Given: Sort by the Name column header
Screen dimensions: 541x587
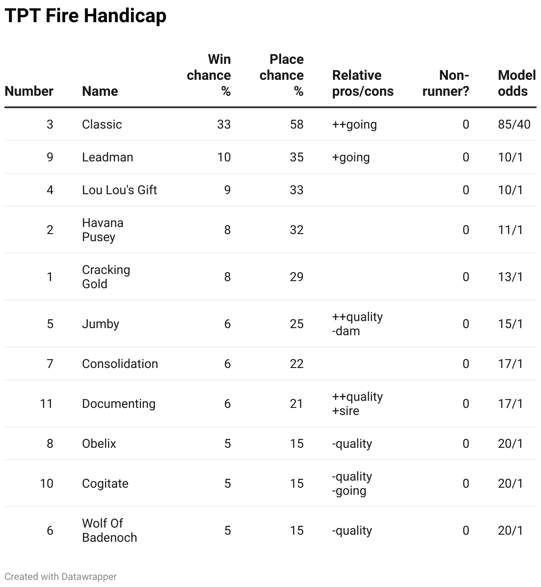Looking at the screenshot, I should 100,91.
